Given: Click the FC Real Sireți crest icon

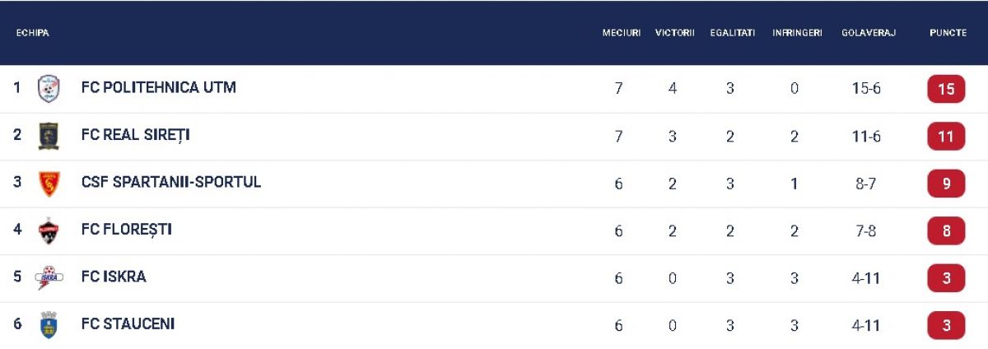Looking at the screenshot, I should coord(49,136).
